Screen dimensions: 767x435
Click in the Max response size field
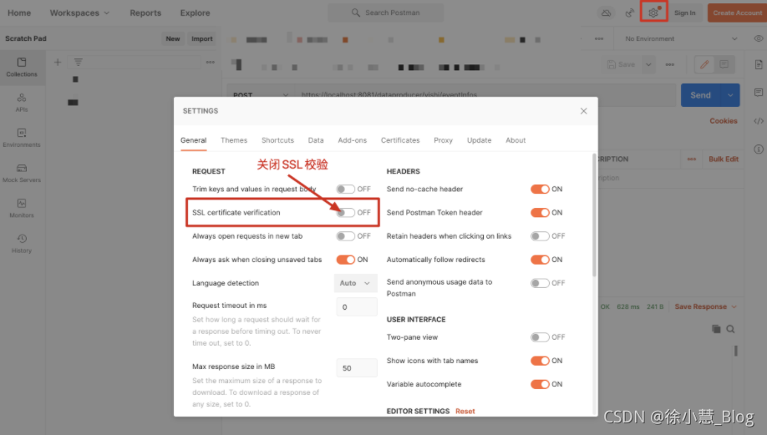coord(357,368)
